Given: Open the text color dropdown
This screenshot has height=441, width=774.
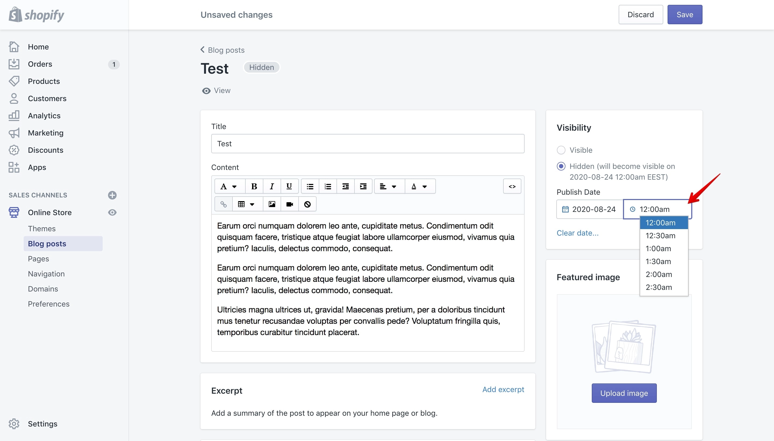Looking at the screenshot, I should (x=420, y=186).
